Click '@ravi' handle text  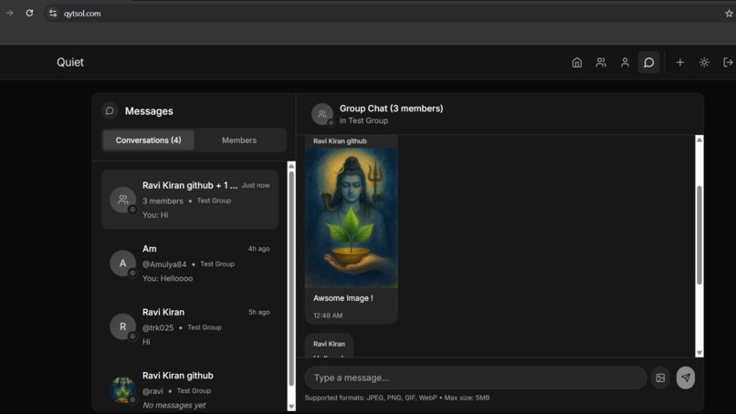[153, 391]
